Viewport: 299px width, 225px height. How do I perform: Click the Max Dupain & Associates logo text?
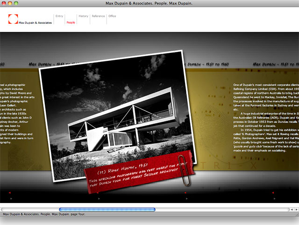tap(36, 23)
